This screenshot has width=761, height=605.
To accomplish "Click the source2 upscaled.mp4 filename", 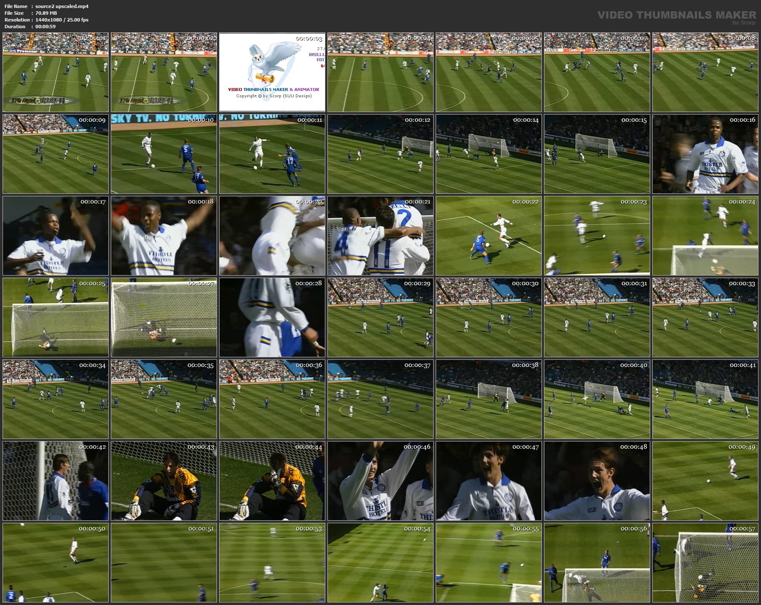I will coord(61,6).
